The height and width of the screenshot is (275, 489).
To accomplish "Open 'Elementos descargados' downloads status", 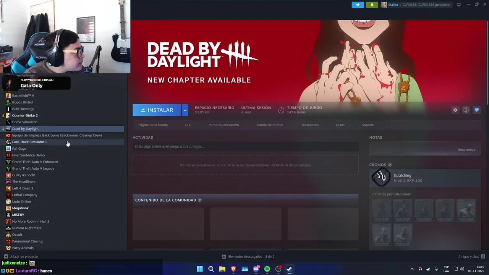I will click(x=248, y=257).
